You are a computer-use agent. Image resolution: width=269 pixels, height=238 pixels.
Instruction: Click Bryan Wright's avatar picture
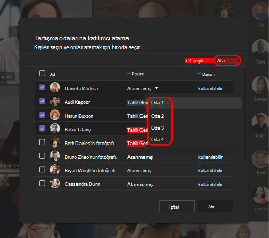55,170
